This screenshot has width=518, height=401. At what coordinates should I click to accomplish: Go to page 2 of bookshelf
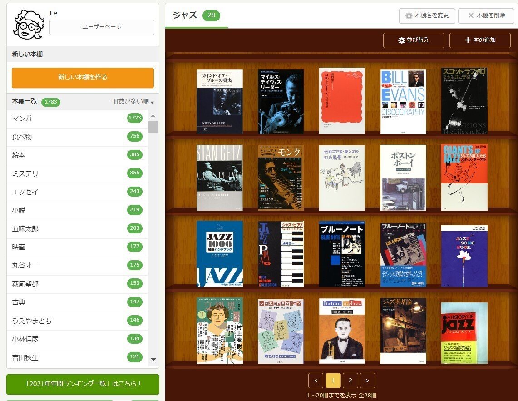(x=350, y=381)
